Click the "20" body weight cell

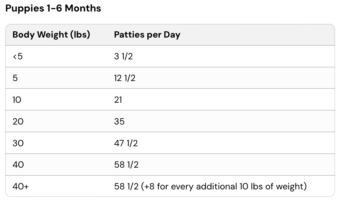coord(18,121)
